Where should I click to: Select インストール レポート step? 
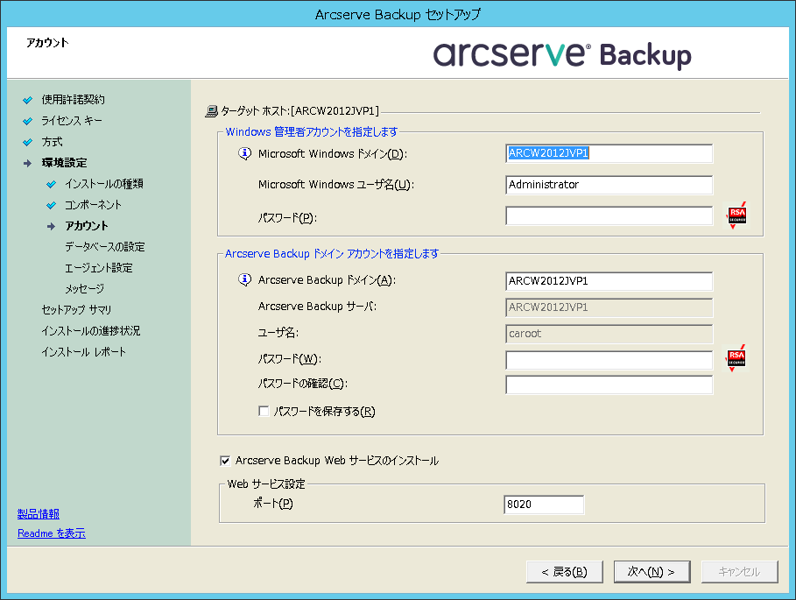tap(84, 352)
